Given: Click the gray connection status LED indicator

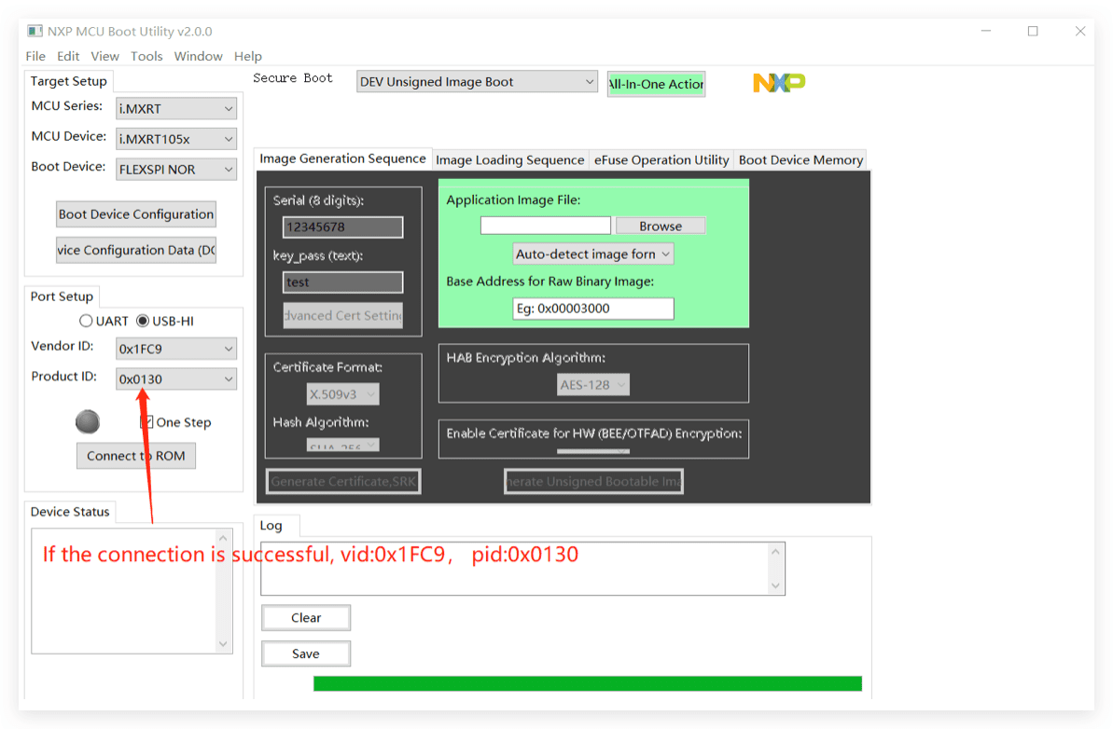Looking at the screenshot, I should (88, 421).
